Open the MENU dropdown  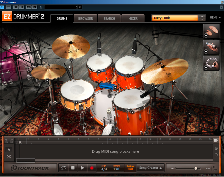(x=215, y=18)
